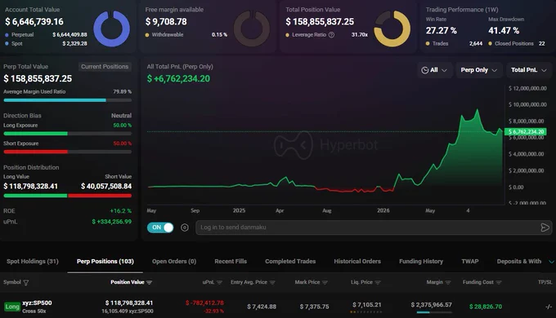Click the xyz:SP500 uPnL $-782,412.78

coord(204,303)
